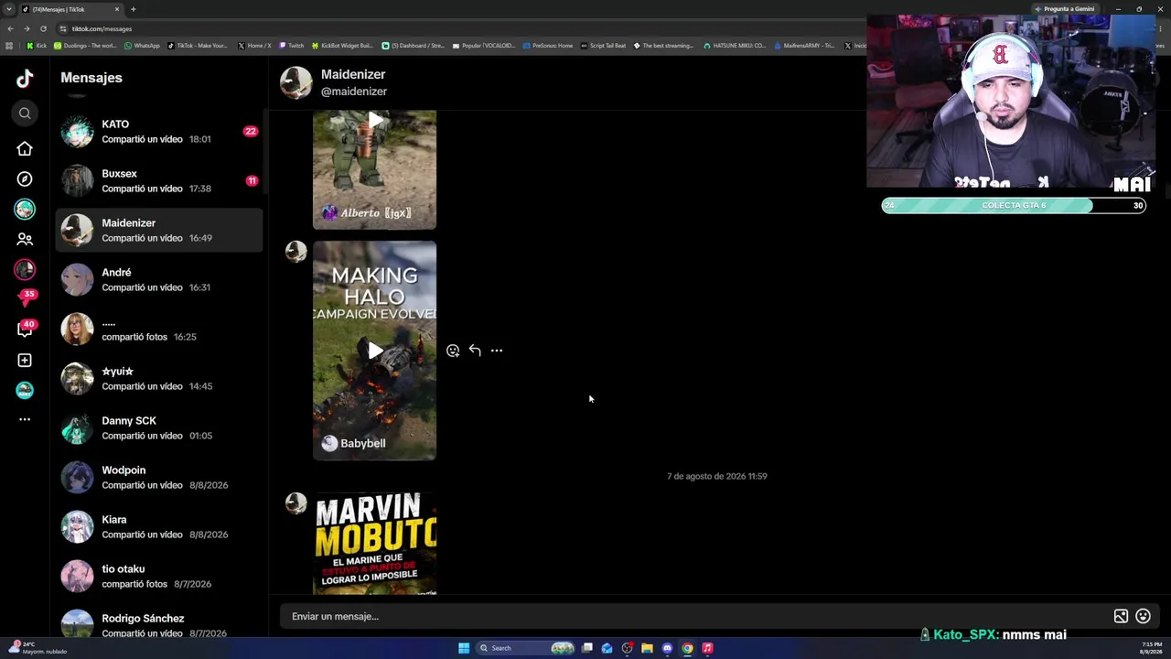Image resolution: width=1171 pixels, height=659 pixels.
Task: Open the Explore compass icon
Action: [x=25, y=179]
